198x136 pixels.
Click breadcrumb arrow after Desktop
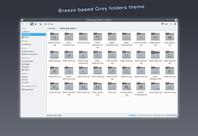[57, 28]
